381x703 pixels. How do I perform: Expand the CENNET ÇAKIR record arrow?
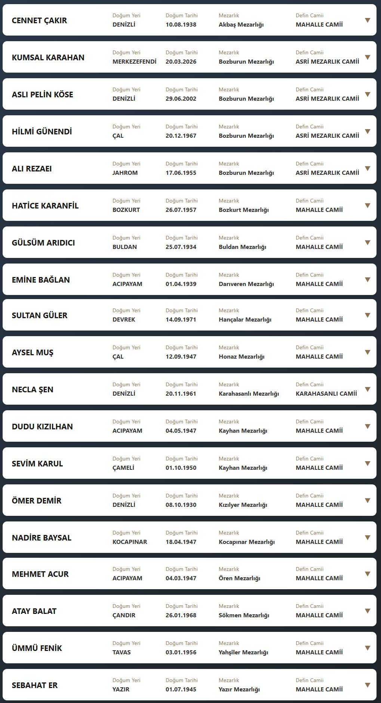(x=368, y=20)
